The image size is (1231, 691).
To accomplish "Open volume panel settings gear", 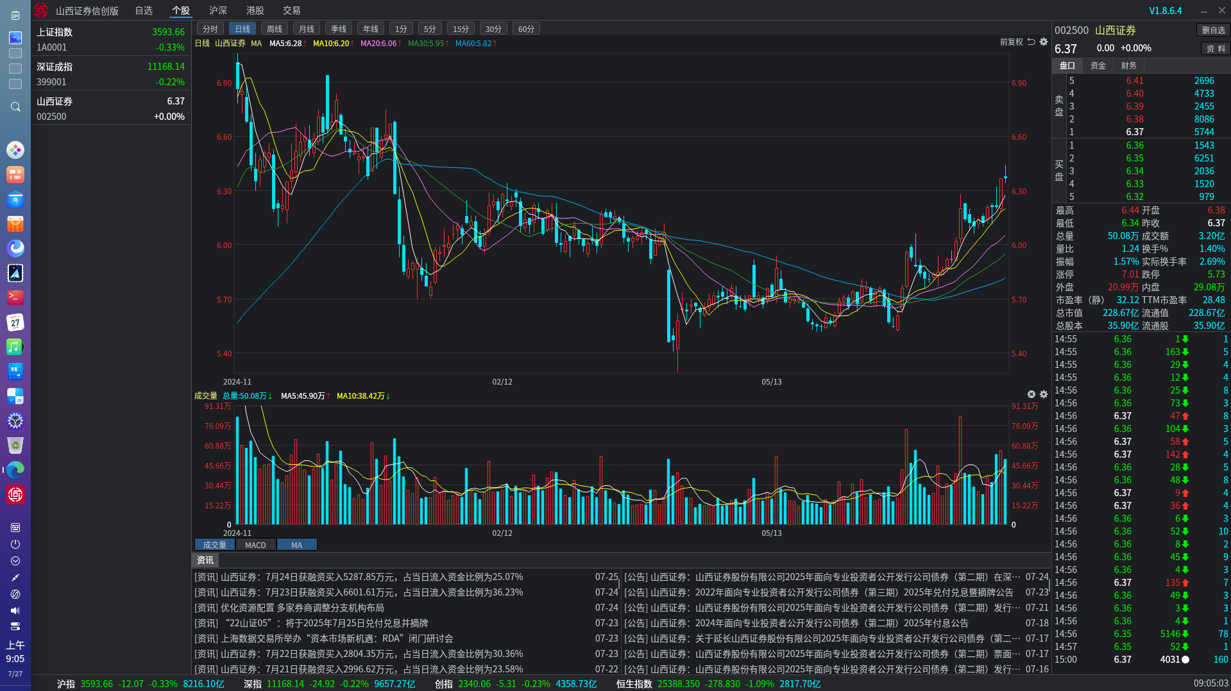I will point(1044,394).
